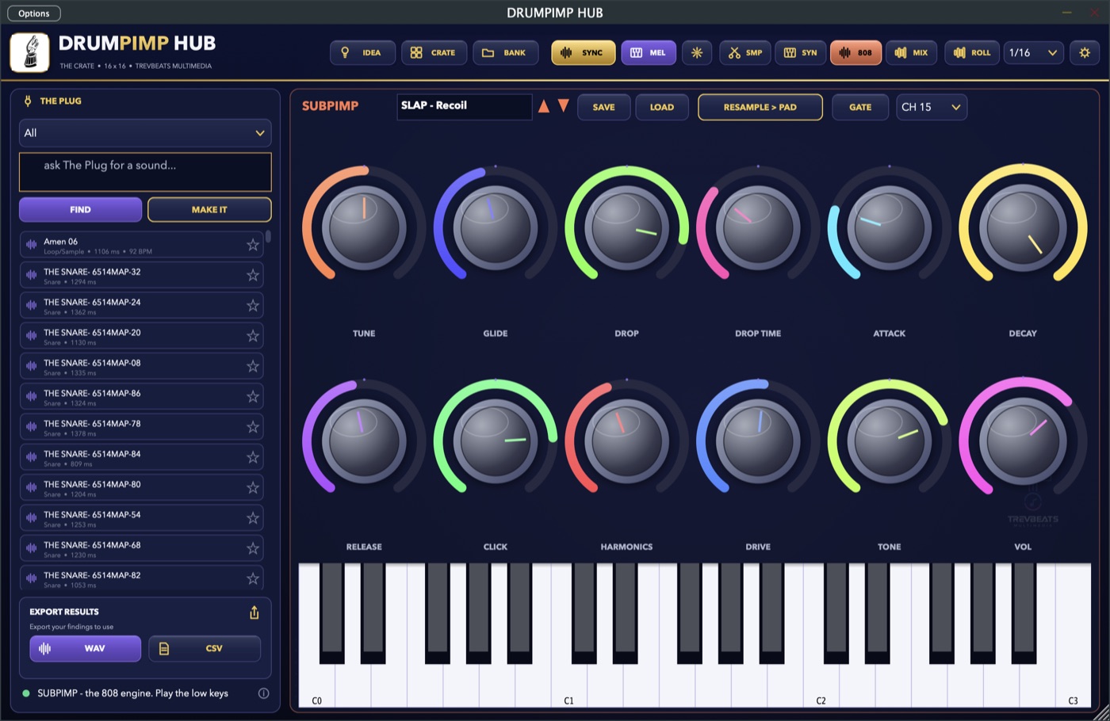1110x721 pixels.
Task: Select previous preset with up arrow
Action: pyautogui.click(x=544, y=106)
